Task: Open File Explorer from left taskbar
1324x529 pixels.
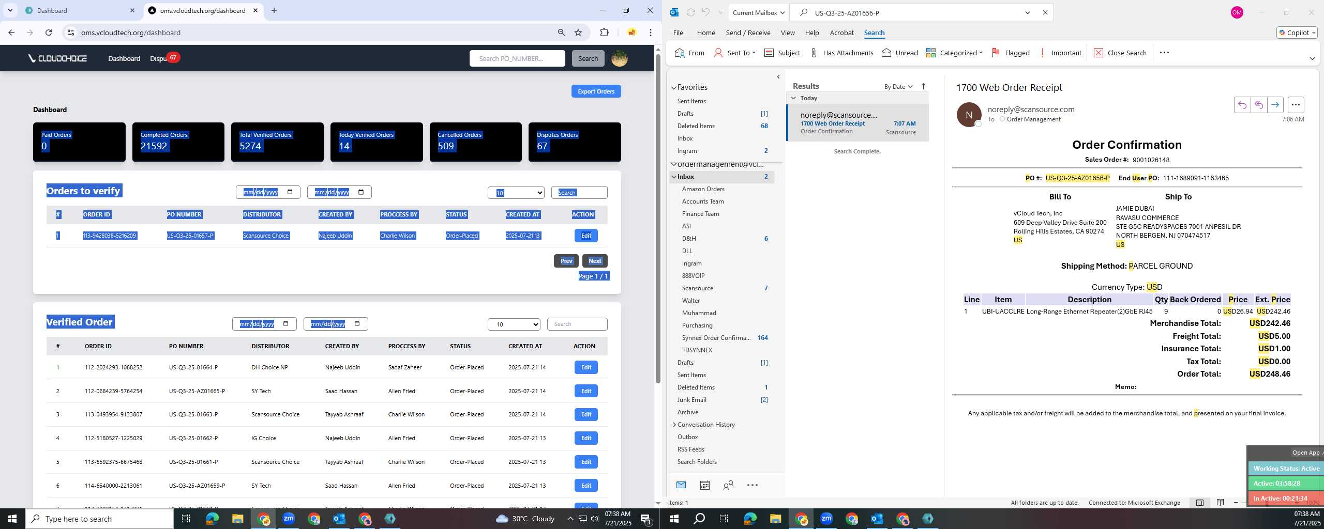Action: click(237, 518)
